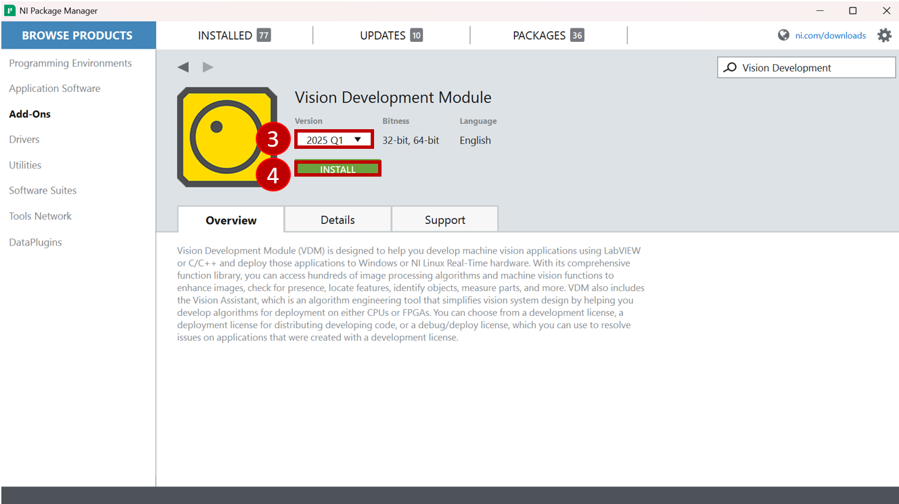Open the Details tab
Viewport: 899px width, 504px height.
(338, 220)
